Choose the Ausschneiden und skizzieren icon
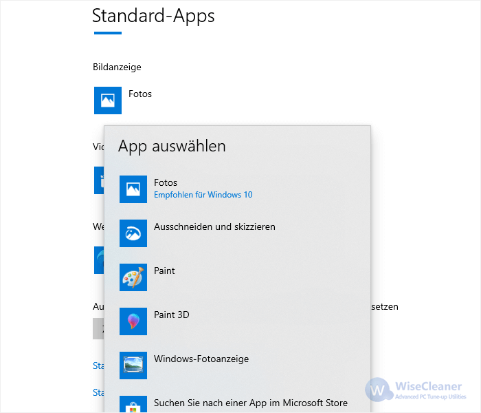Viewport: 481px width, 413px height. coord(133,233)
